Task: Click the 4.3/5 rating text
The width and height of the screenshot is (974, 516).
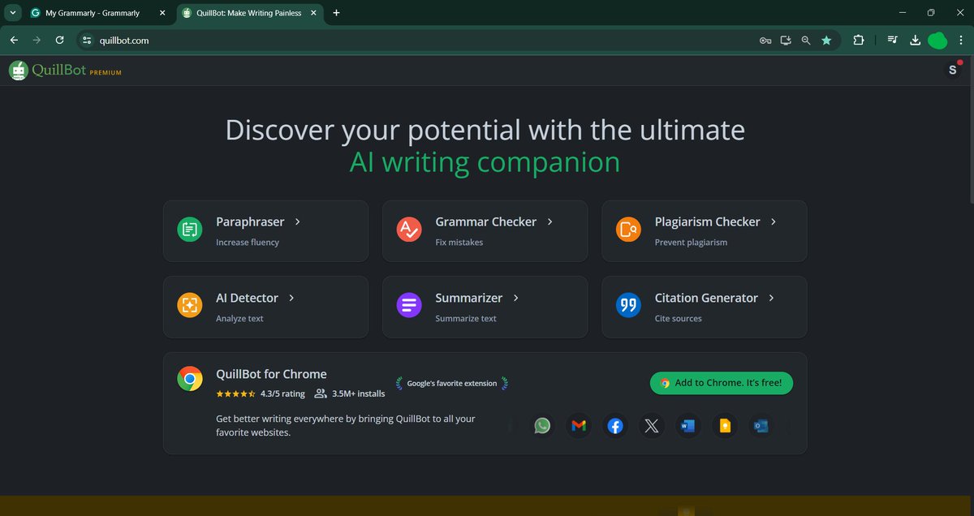Action: [282, 393]
